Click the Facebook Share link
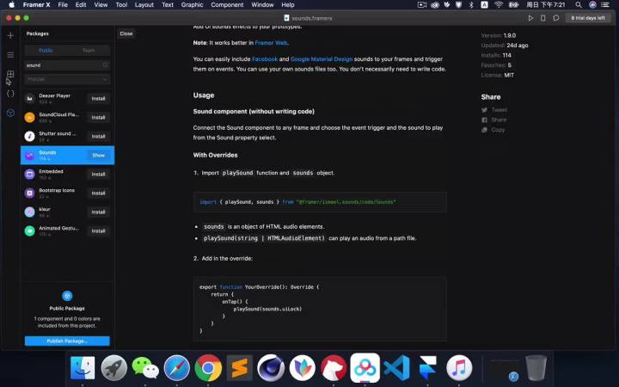This screenshot has width=619, height=387. tap(493, 120)
